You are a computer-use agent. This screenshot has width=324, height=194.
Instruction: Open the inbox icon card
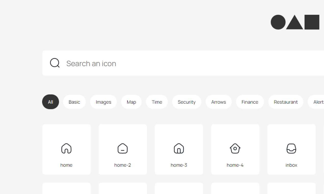(x=291, y=149)
